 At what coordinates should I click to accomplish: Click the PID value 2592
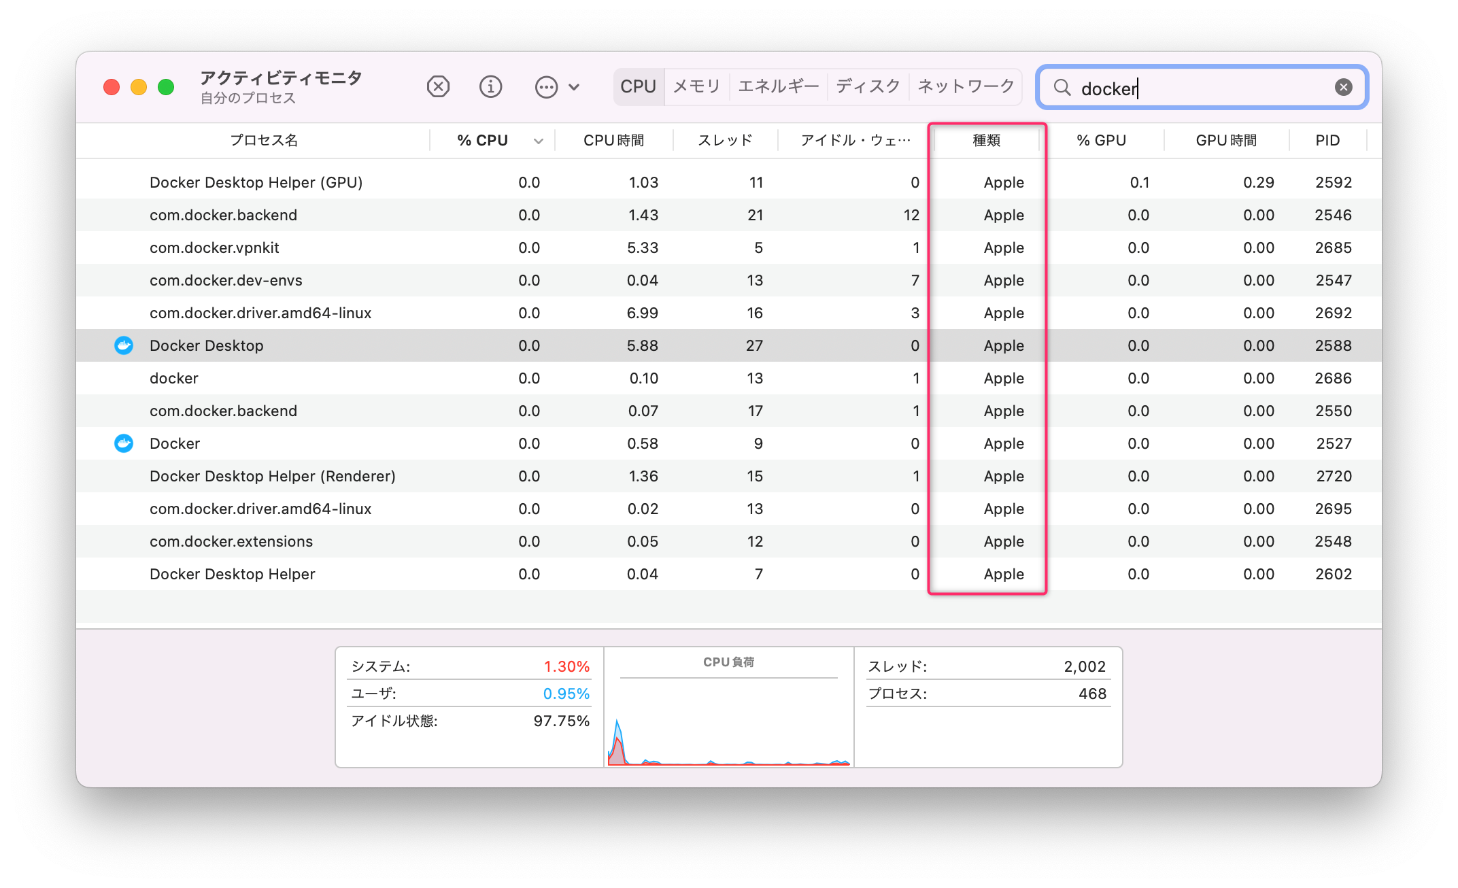(1334, 182)
